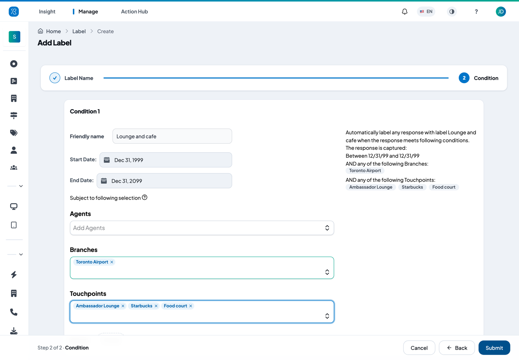Open the tablet device icon in sidebar
The width and height of the screenshot is (519, 360).
[14, 225]
